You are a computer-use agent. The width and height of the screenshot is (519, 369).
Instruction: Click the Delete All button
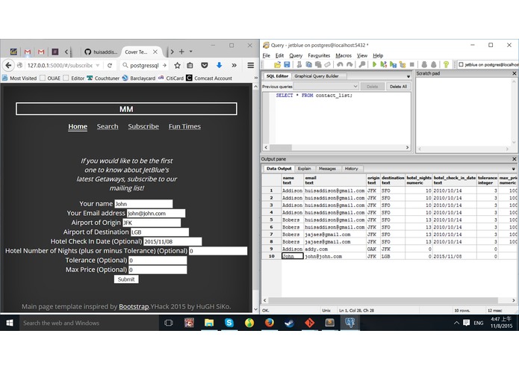coord(398,87)
